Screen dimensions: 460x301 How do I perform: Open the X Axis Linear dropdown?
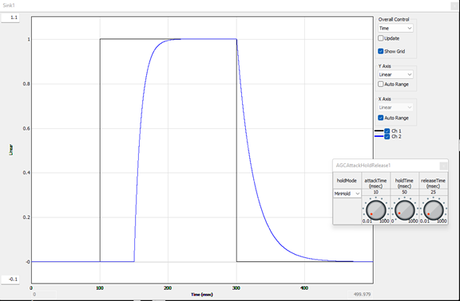point(395,107)
